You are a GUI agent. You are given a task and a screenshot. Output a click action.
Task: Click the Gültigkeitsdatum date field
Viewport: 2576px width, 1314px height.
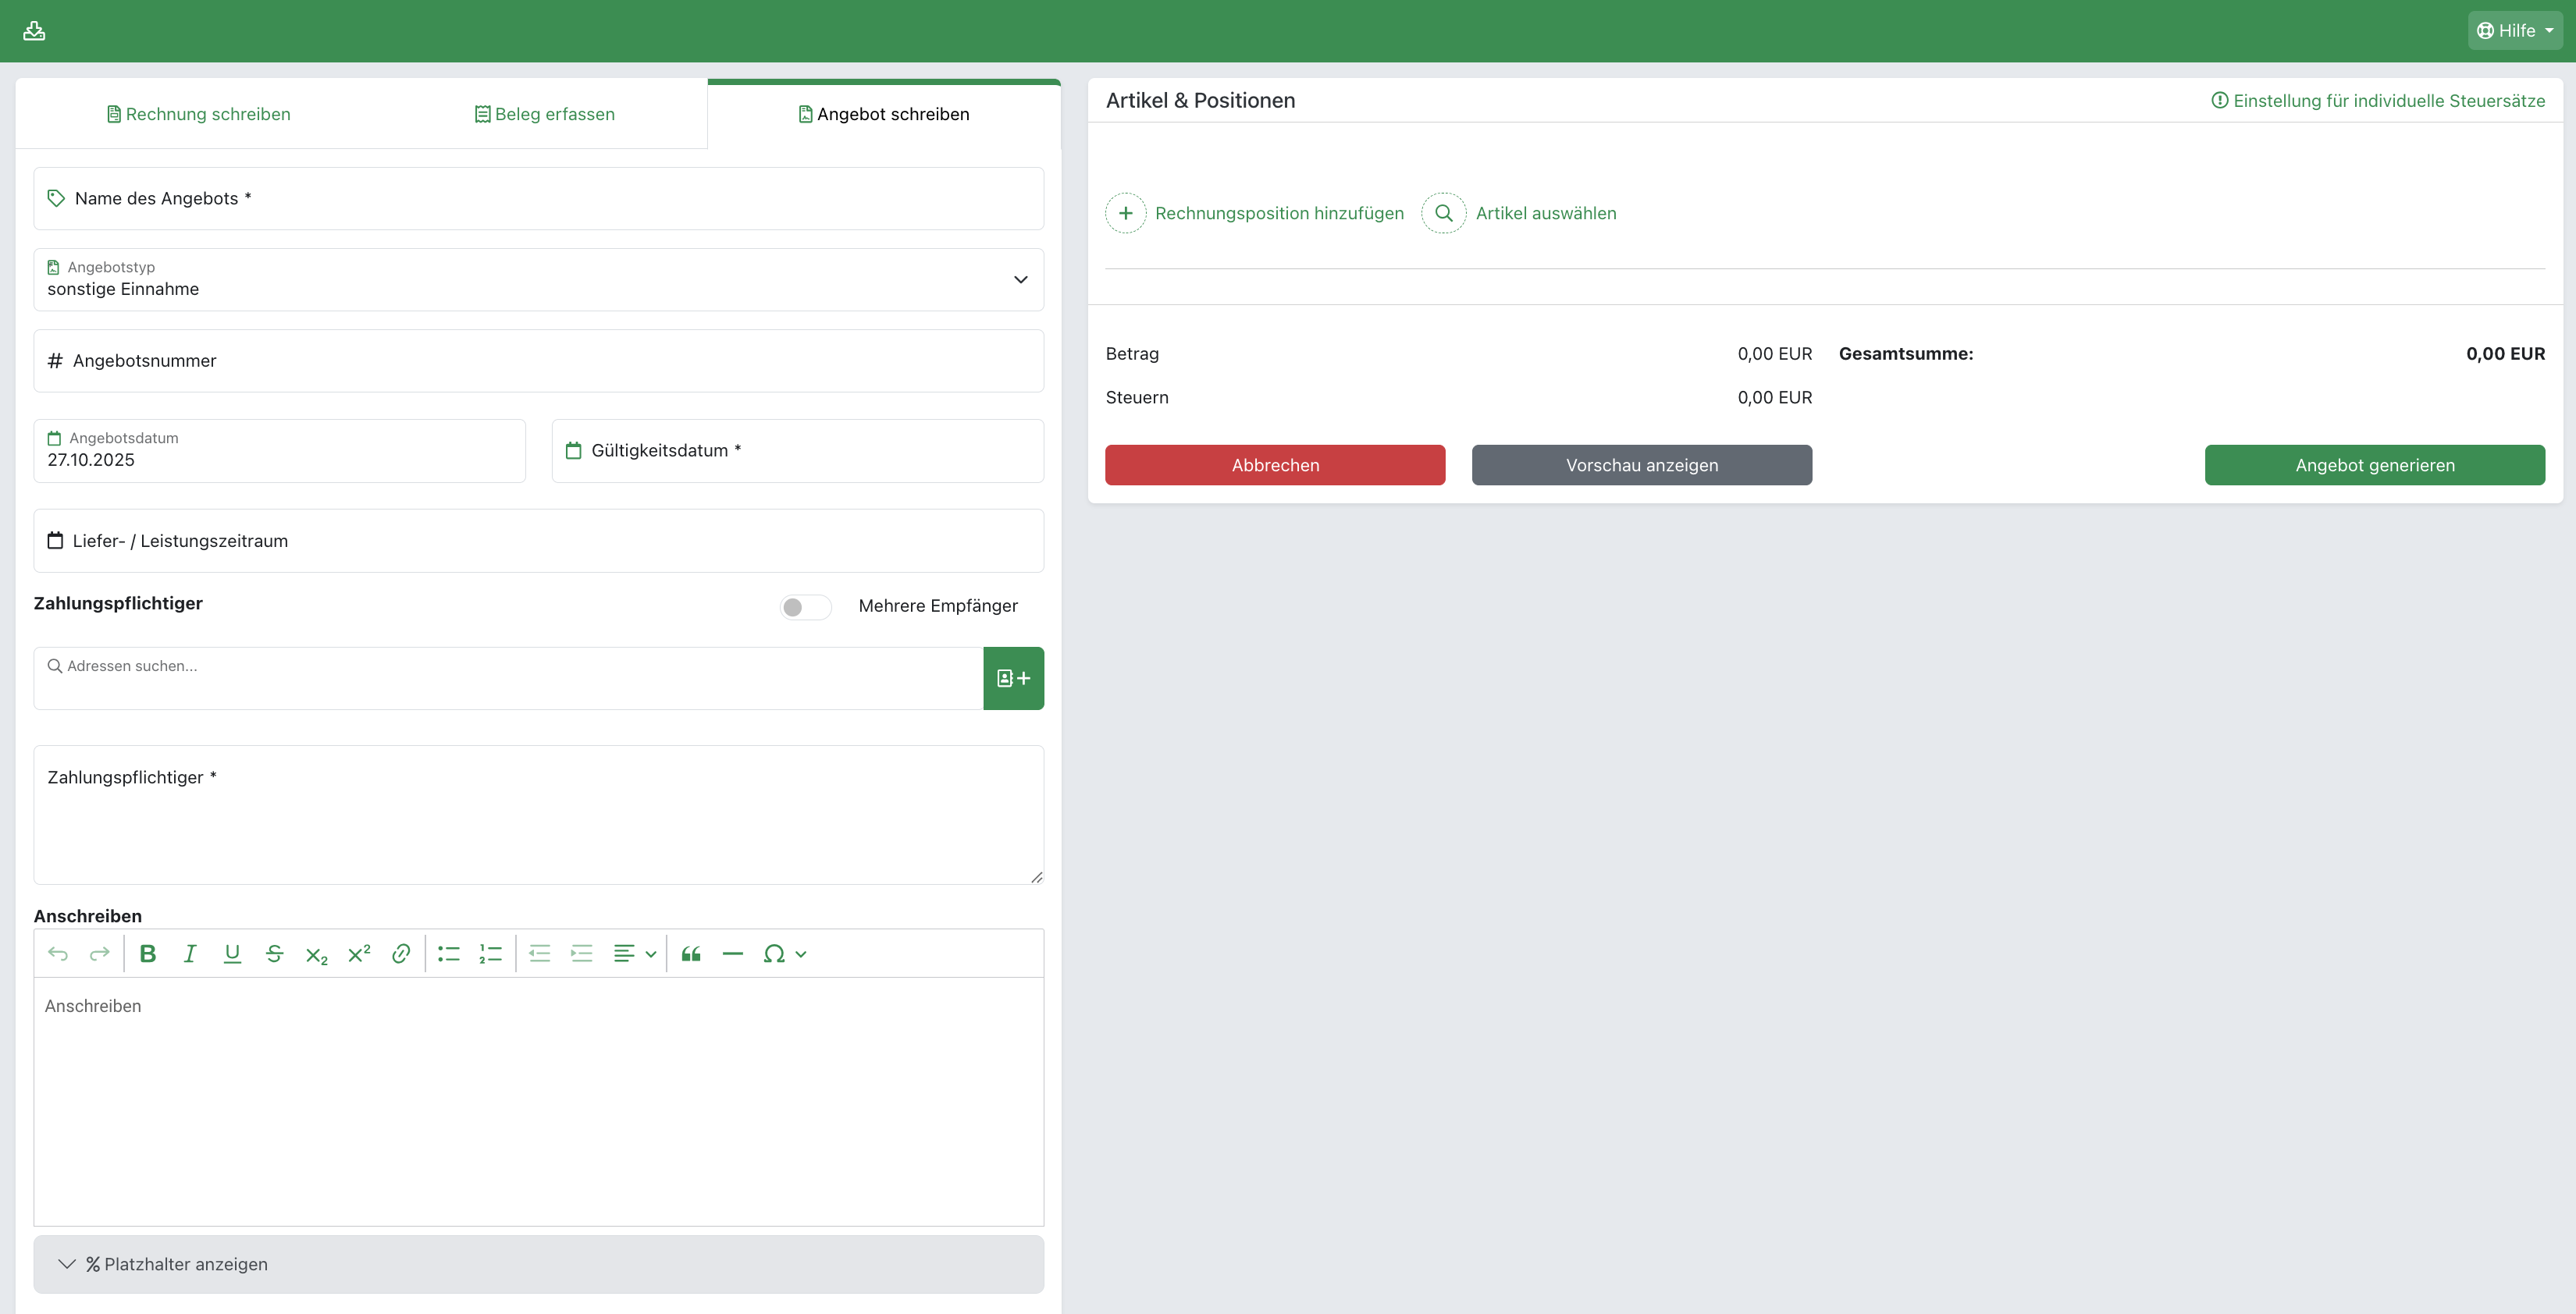click(x=797, y=451)
